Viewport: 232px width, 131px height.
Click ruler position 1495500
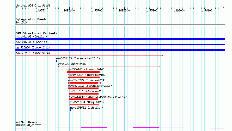coord(41,10)
